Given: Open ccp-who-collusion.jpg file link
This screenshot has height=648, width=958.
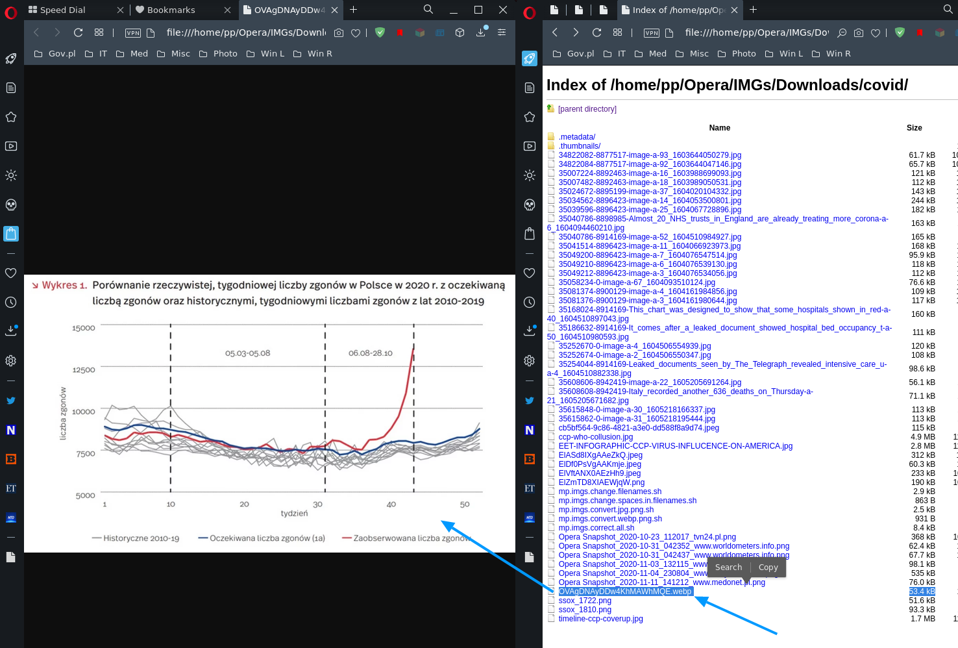Looking at the screenshot, I should [x=596, y=437].
